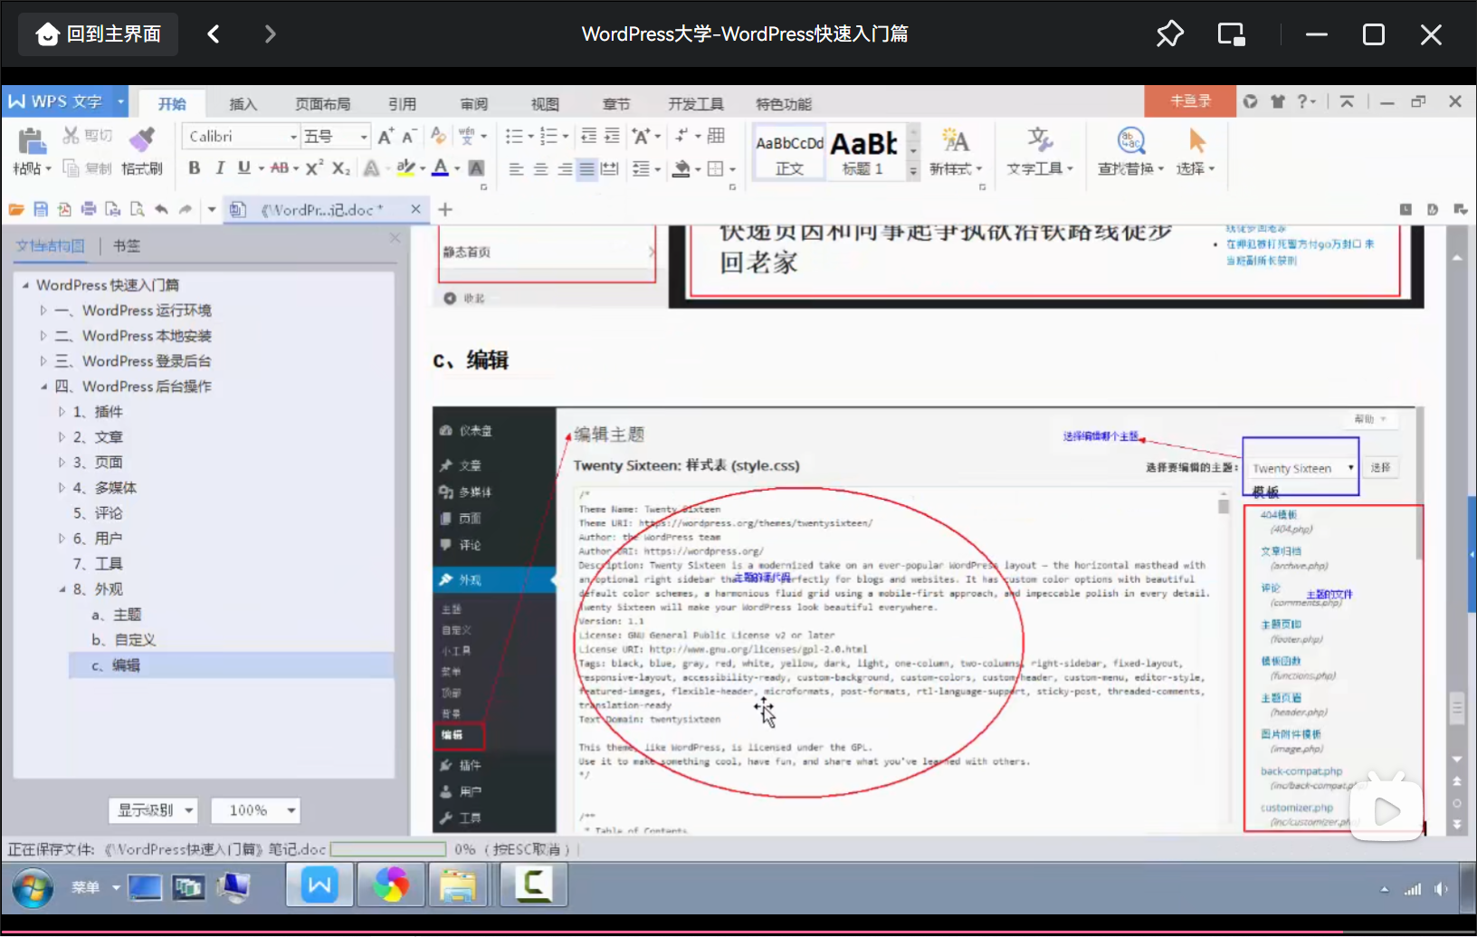Click the print icon
1477x937 pixels.
click(x=89, y=209)
